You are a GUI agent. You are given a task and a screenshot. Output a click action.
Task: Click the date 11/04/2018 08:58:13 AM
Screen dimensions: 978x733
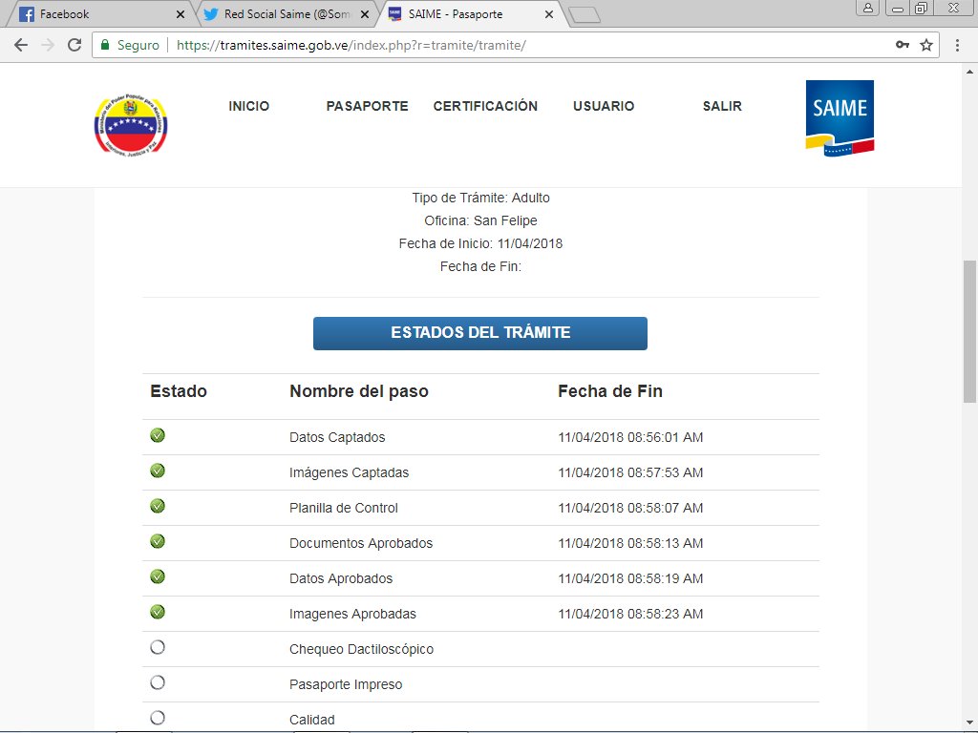click(630, 543)
